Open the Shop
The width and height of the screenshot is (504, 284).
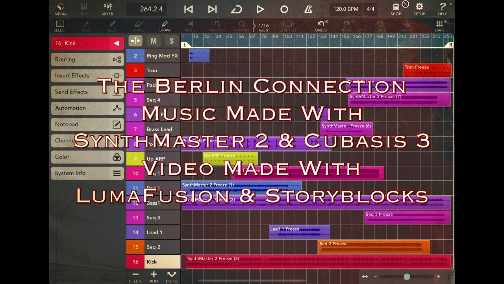point(396,9)
